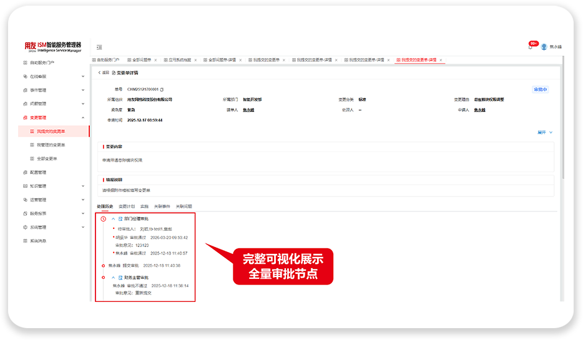Expand the 事件管理 sidebar menu

[x=83, y=90]
